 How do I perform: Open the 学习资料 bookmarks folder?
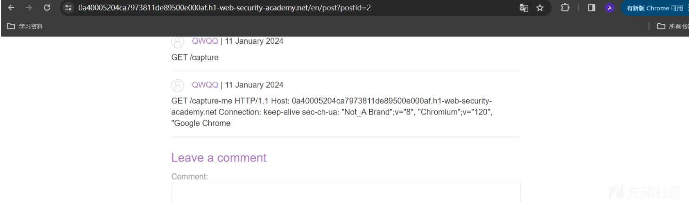point(25,26)
